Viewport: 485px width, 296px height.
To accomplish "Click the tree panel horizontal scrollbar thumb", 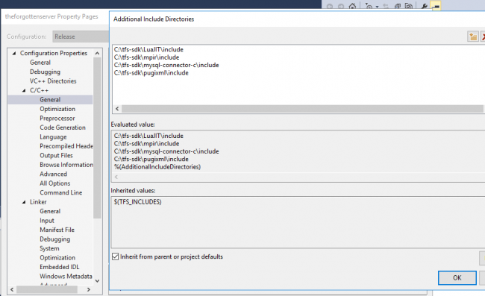I will pyautogui.click(x=47, y=289).
